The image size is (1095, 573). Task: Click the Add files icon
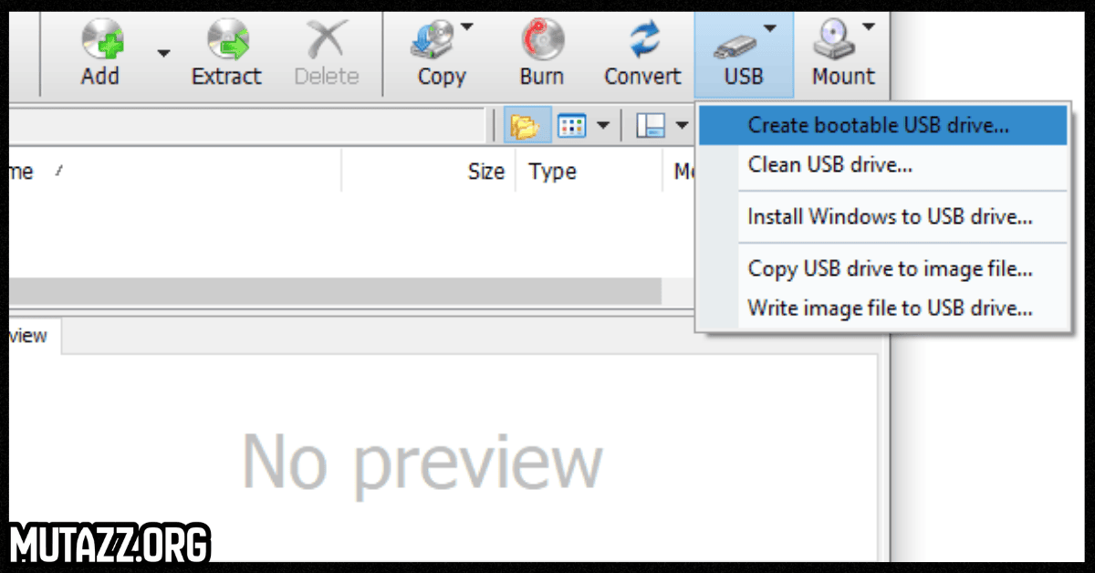[x=100, y=41]
